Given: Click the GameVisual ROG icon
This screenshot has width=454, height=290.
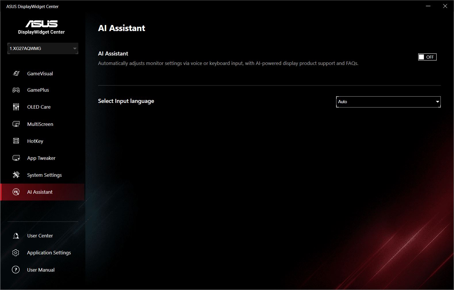Looking at the screenshot, I should pos(16,74).
